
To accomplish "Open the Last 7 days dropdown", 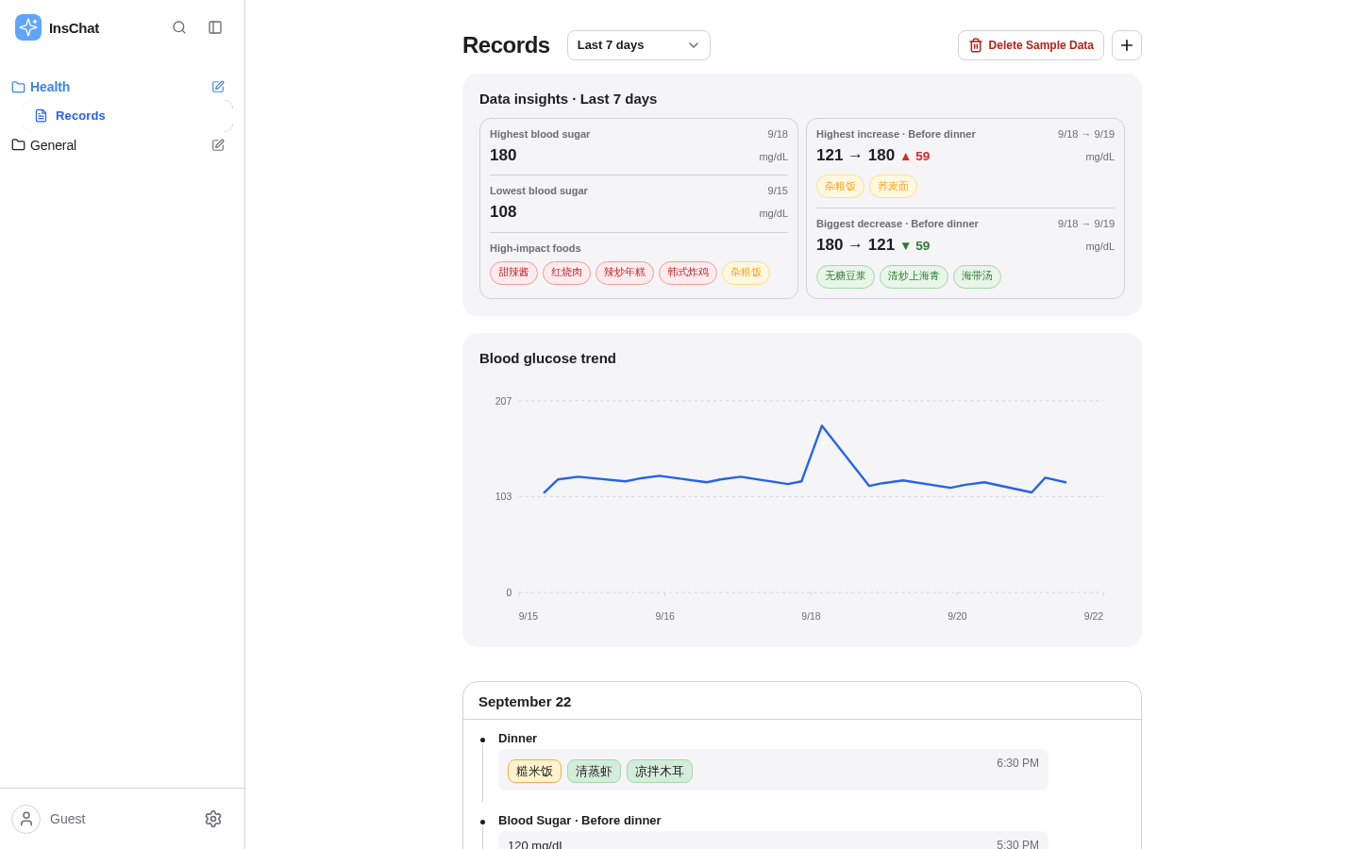I will click(x=639, y=45).
